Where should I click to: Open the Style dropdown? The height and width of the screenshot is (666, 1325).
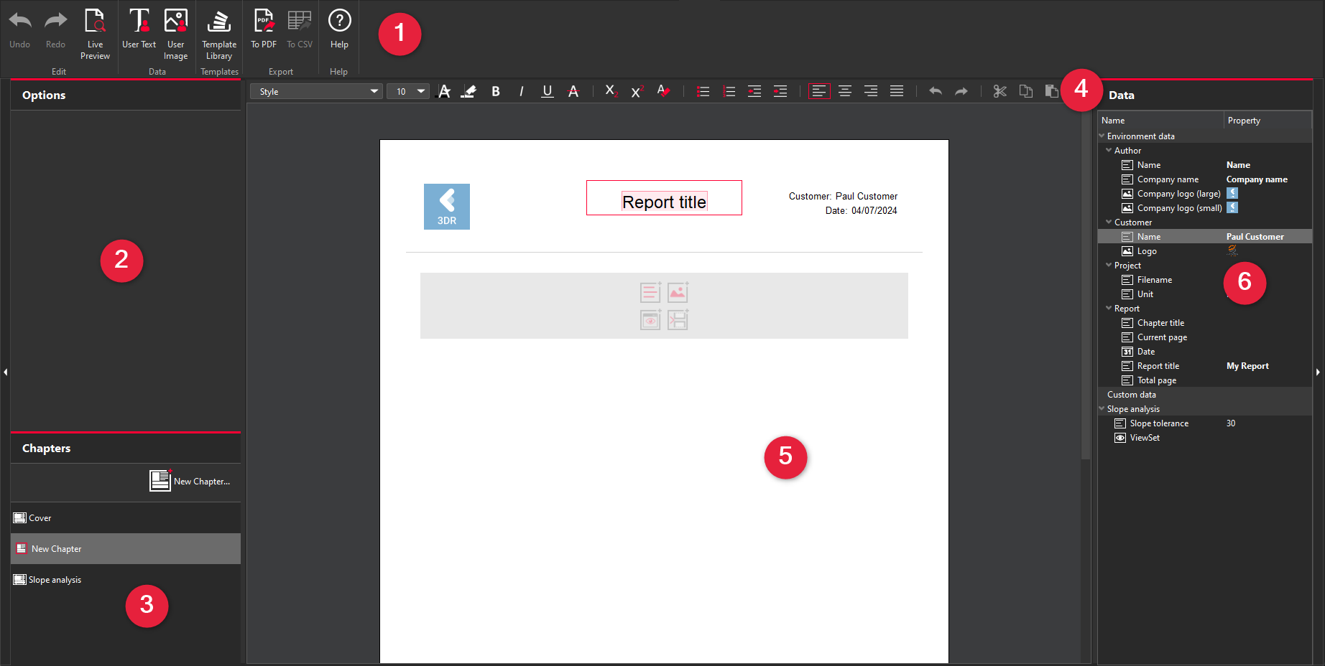316,91
